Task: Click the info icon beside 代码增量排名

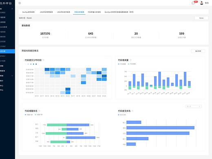Action: tap(39, 111)
